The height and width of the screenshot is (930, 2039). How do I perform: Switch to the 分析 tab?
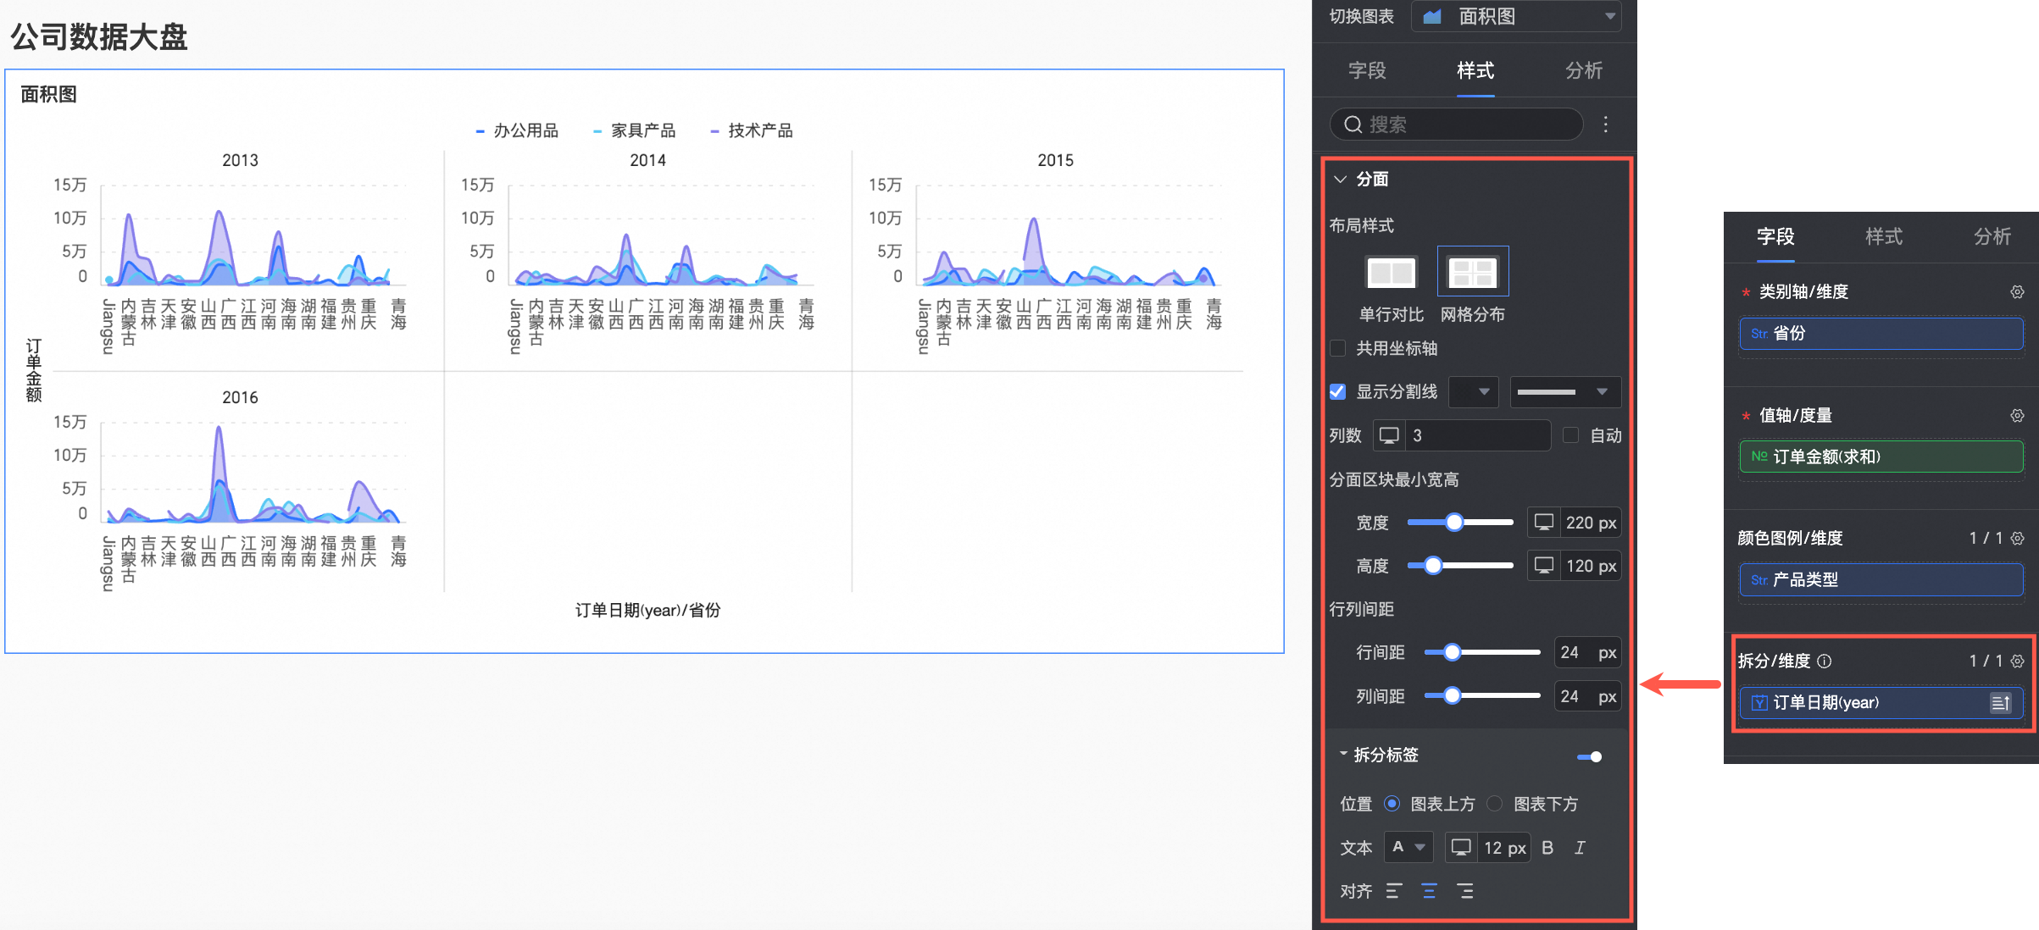coord(1583,70)
